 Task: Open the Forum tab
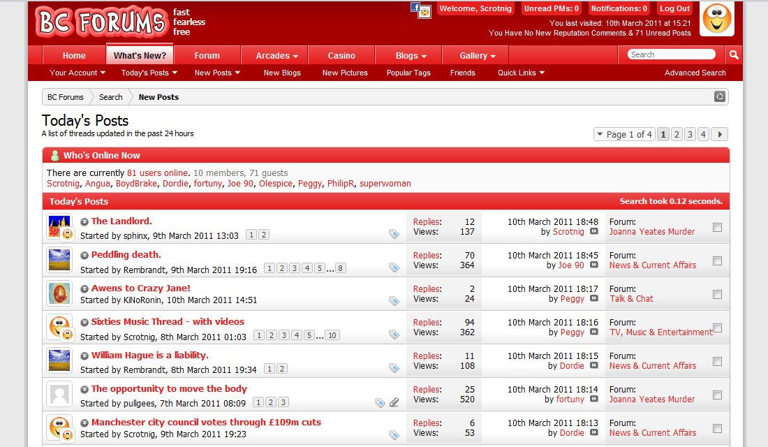207,56
